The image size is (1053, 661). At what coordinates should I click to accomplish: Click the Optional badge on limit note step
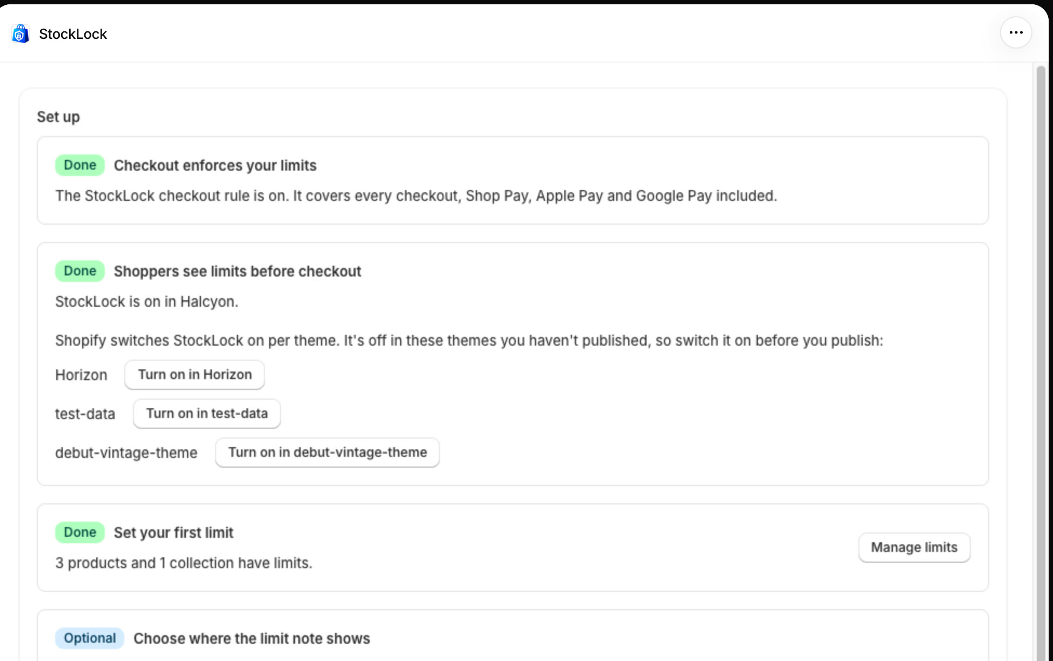(90, 638)
